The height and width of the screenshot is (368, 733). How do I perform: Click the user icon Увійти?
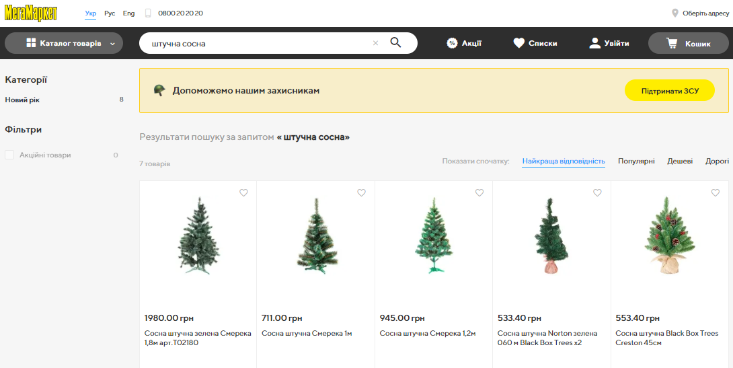click(x=594, y=43)
